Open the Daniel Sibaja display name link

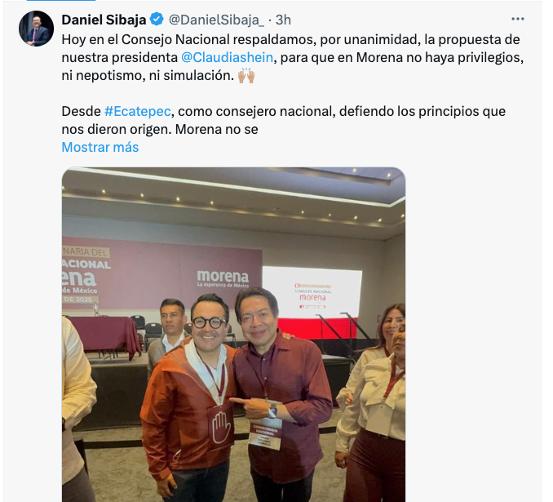104,20
